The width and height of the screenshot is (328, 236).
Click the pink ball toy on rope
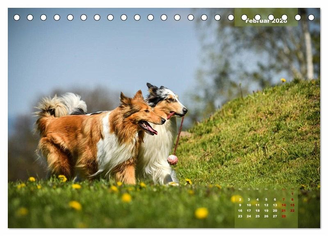(x=173, y=160)
